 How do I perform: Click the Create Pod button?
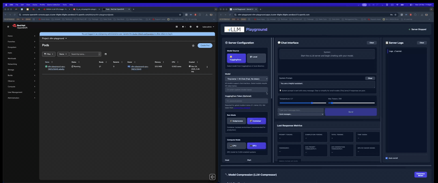[x=205, y=45]
